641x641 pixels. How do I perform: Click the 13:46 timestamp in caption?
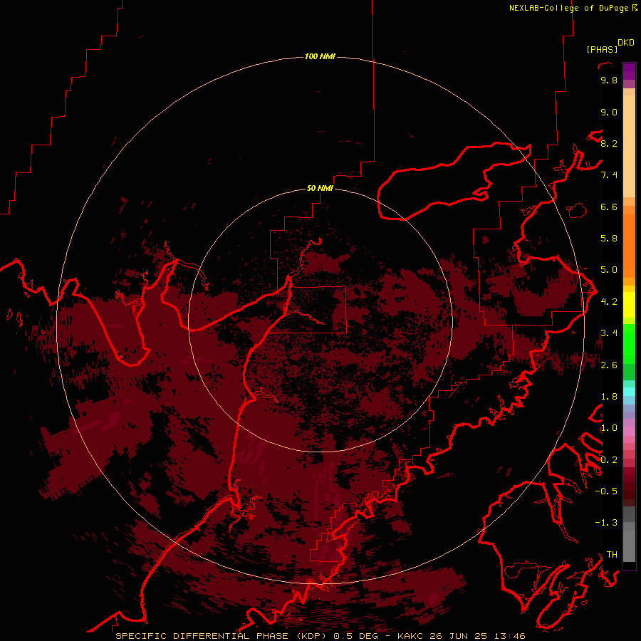pos(509,636)
